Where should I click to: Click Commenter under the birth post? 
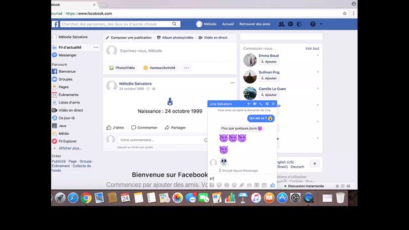[144, 128]
